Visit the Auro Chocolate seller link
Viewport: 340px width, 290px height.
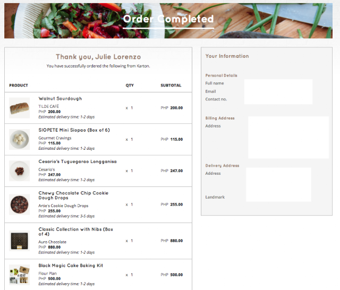click(52, 242)
